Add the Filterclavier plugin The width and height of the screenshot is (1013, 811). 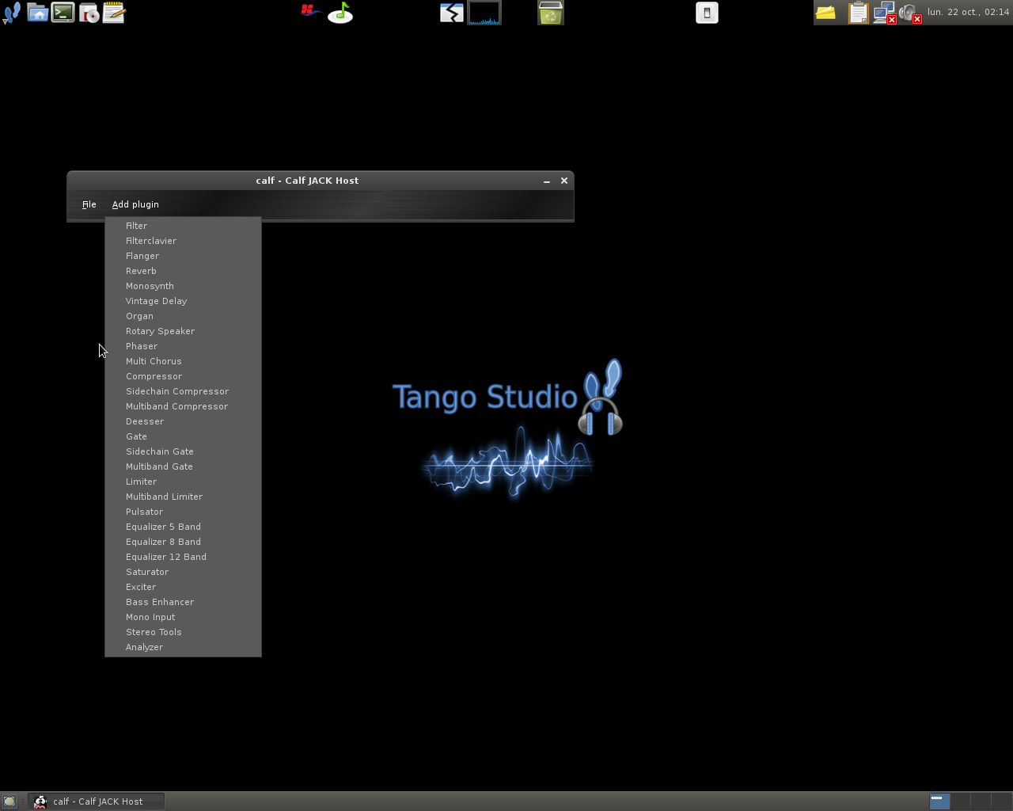click(183, 241)
